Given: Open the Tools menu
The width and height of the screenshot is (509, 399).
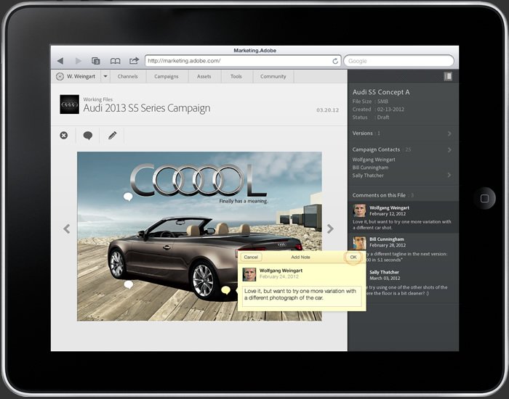Looking at the screenshot, I should point(236,76).
